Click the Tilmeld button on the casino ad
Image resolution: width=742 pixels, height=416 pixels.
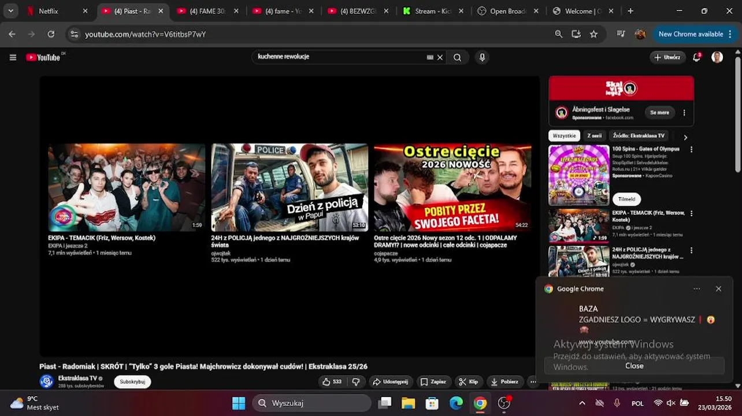point(626,199)
